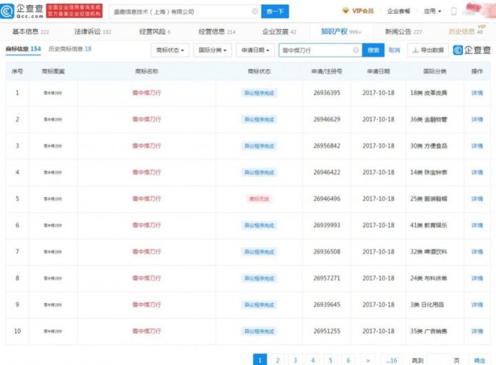Open 详情 for registration 26951255
496x365 pixels.
(x=477, y=331)
